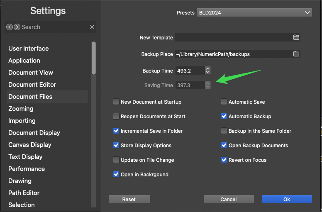
Task: Click the New Template folder browse icon
Action: [x=296, y=37]
